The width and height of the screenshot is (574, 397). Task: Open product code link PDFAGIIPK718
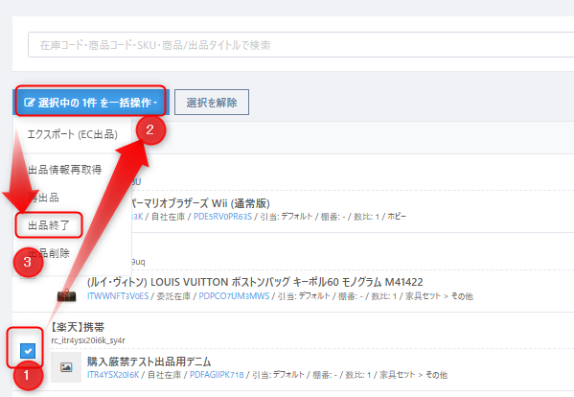tap(217, 375)
